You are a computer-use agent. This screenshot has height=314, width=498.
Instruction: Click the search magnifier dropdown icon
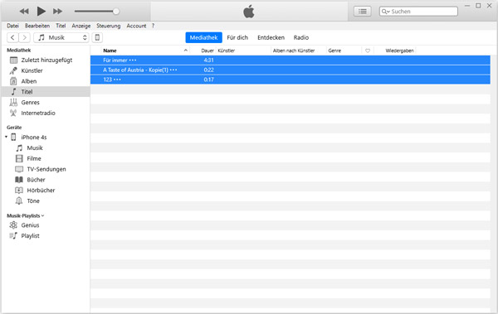[x=385, y=12]
